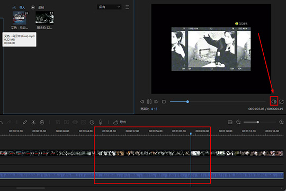Stop playback with the square stop button

(x=164, y=102)
